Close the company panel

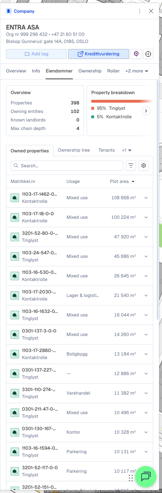[151, 11]
